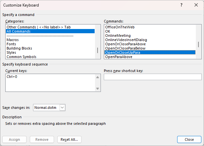Select Styles in Categories list
Viewport: 204px width, 146px height.
(11, 52)
